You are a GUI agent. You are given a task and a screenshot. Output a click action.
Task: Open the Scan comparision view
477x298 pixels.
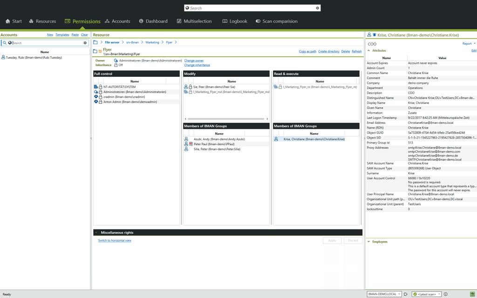(x=280, y=21)
